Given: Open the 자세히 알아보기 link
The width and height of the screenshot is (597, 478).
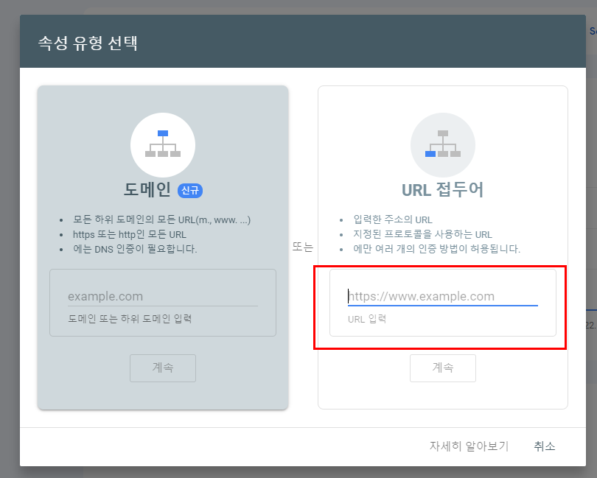Looking at the screenshot, I should 469,446.
